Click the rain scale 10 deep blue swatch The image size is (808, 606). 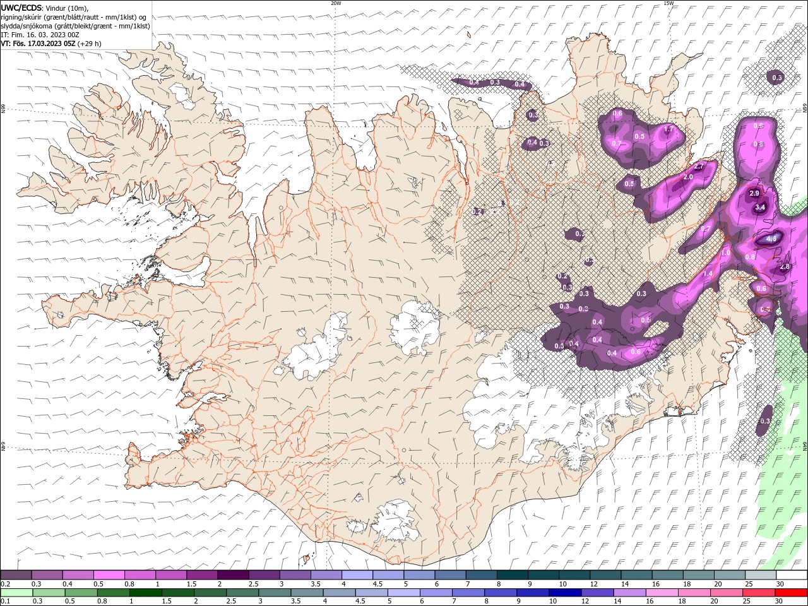click(x=564, y=593)
